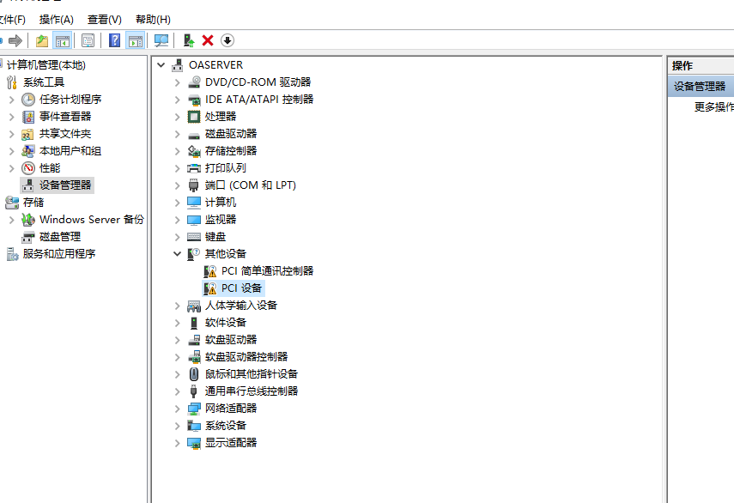
Task: Expand the 性能 node
Action: click(12, 168)
